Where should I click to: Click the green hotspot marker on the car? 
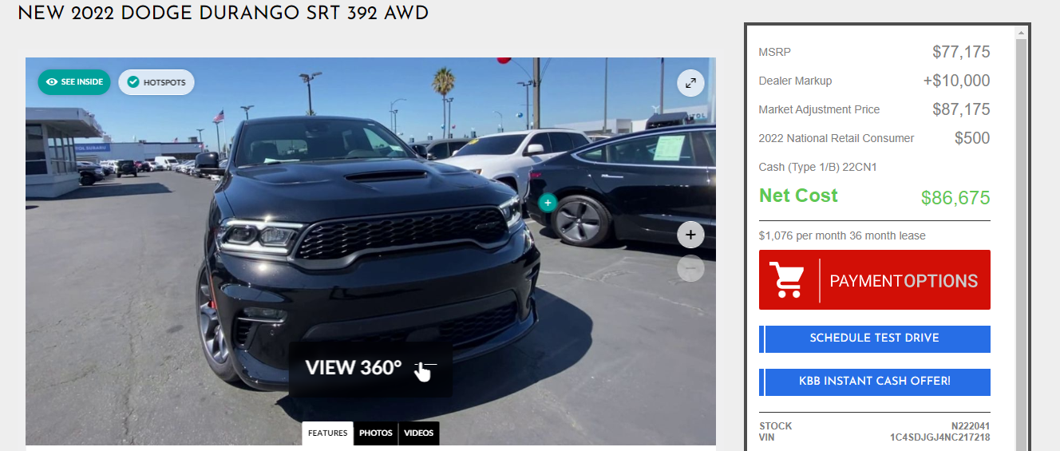click(547, 203)
